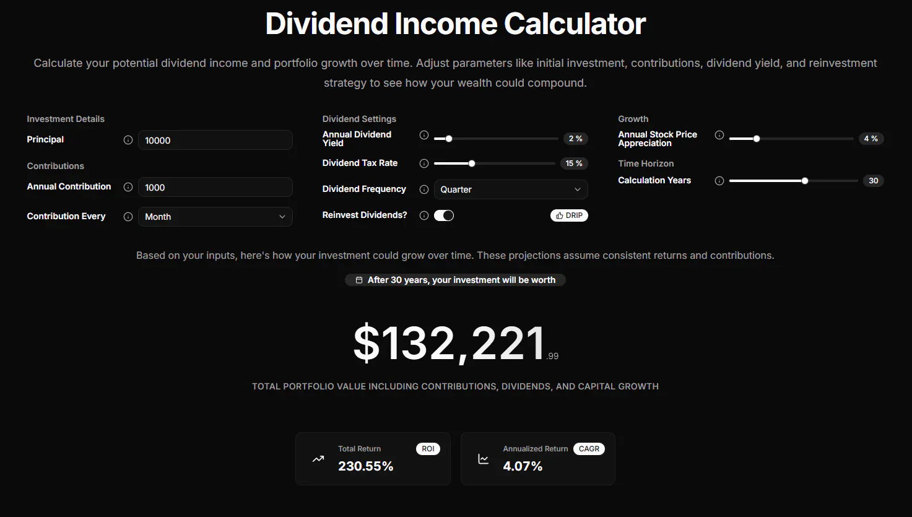The width and height of the screenshot is (912, 517).
Task: Open the Dividend Frequency dropdown
Action: tap(511, 189)
